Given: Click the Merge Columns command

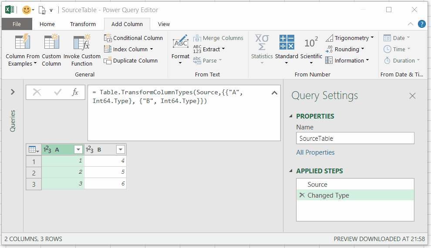Looking at the screenshot, I should point(218,38).
